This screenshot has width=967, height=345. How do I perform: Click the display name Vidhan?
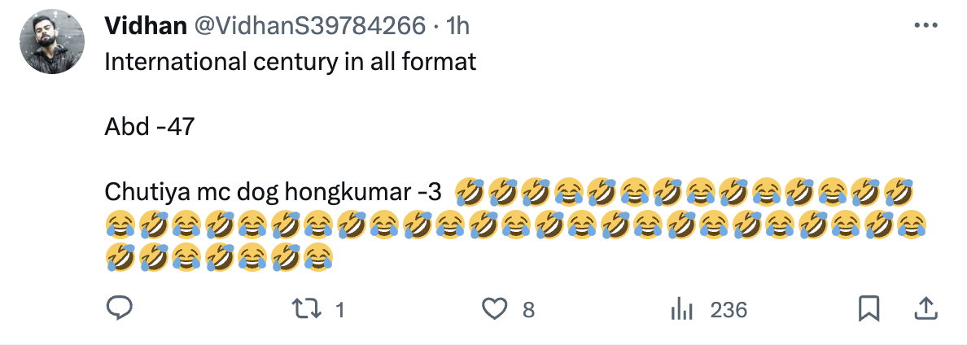coord(143,26)
